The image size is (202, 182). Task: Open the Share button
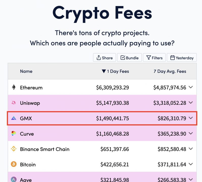click(105, 58)
